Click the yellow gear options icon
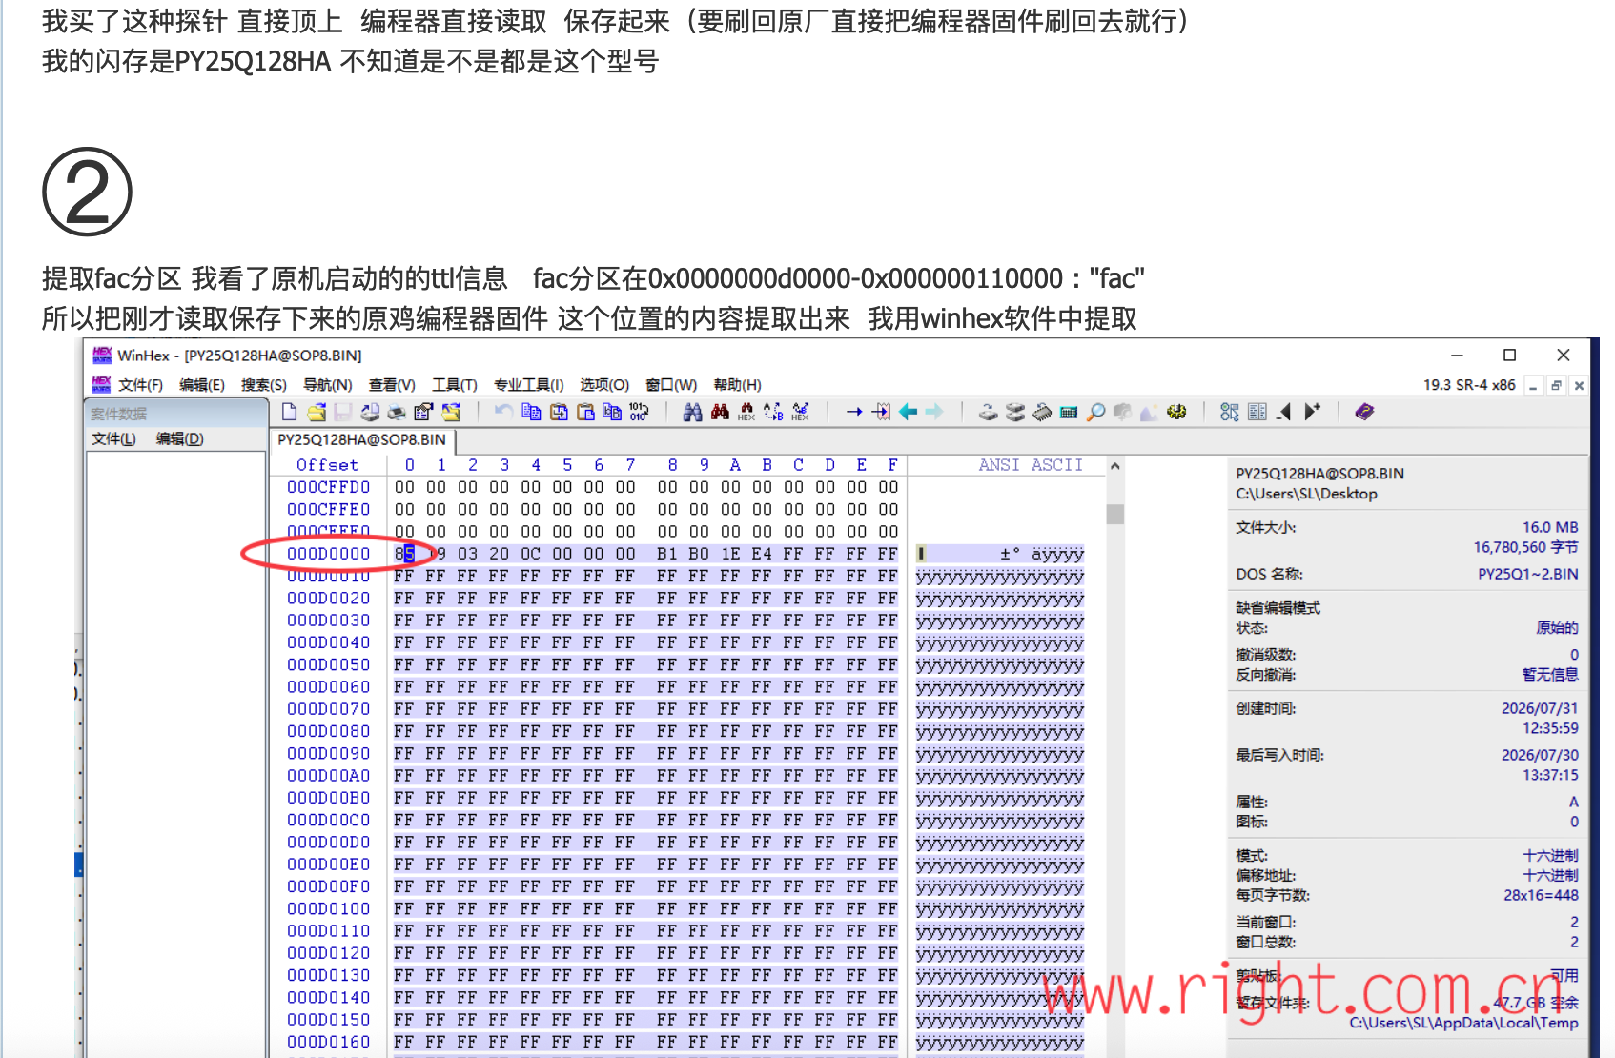 pyautogui.click(x=1176, y=412)
